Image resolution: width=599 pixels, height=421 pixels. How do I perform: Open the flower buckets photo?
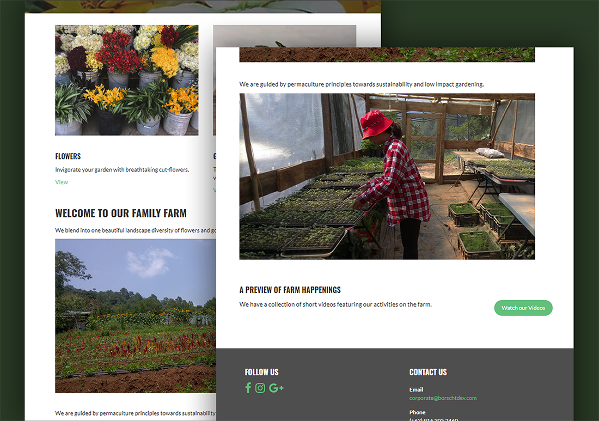tap(127, 80)
